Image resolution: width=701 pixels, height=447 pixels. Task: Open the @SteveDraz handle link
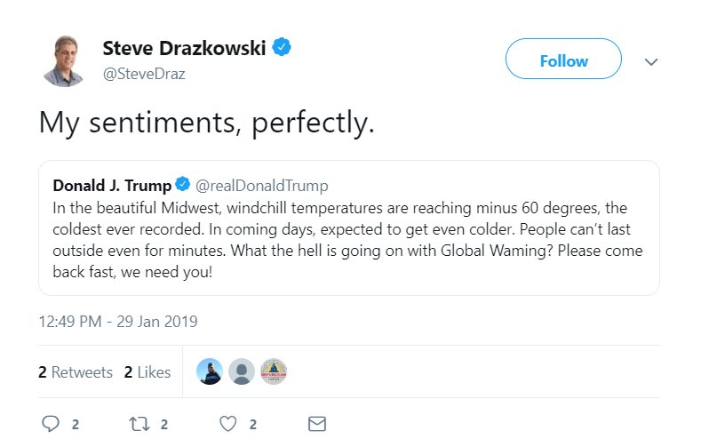pos(144,74)
